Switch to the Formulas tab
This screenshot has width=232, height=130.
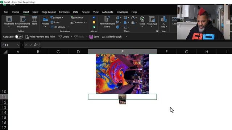point(64,12)
